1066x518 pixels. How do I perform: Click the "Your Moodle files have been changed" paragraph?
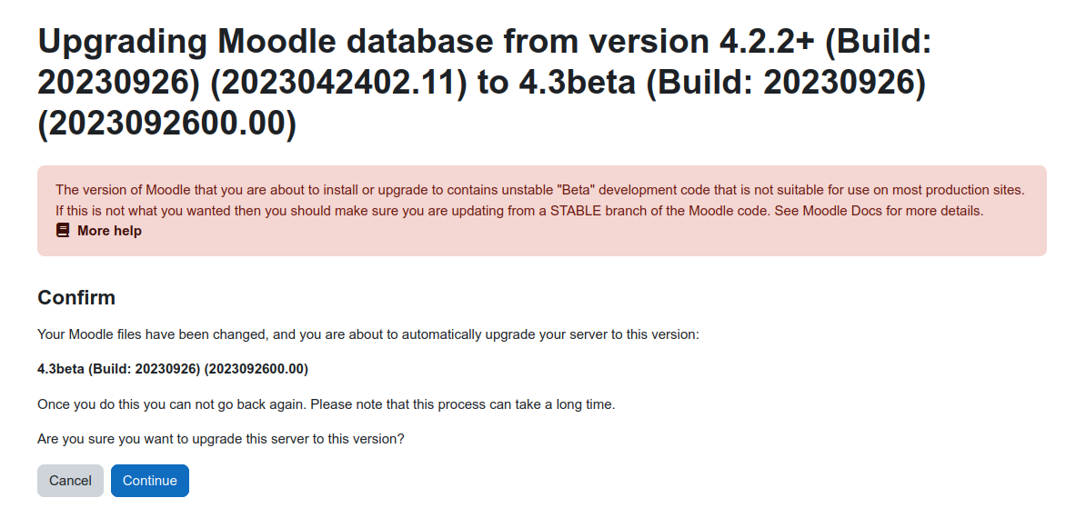tap(367, 334)
